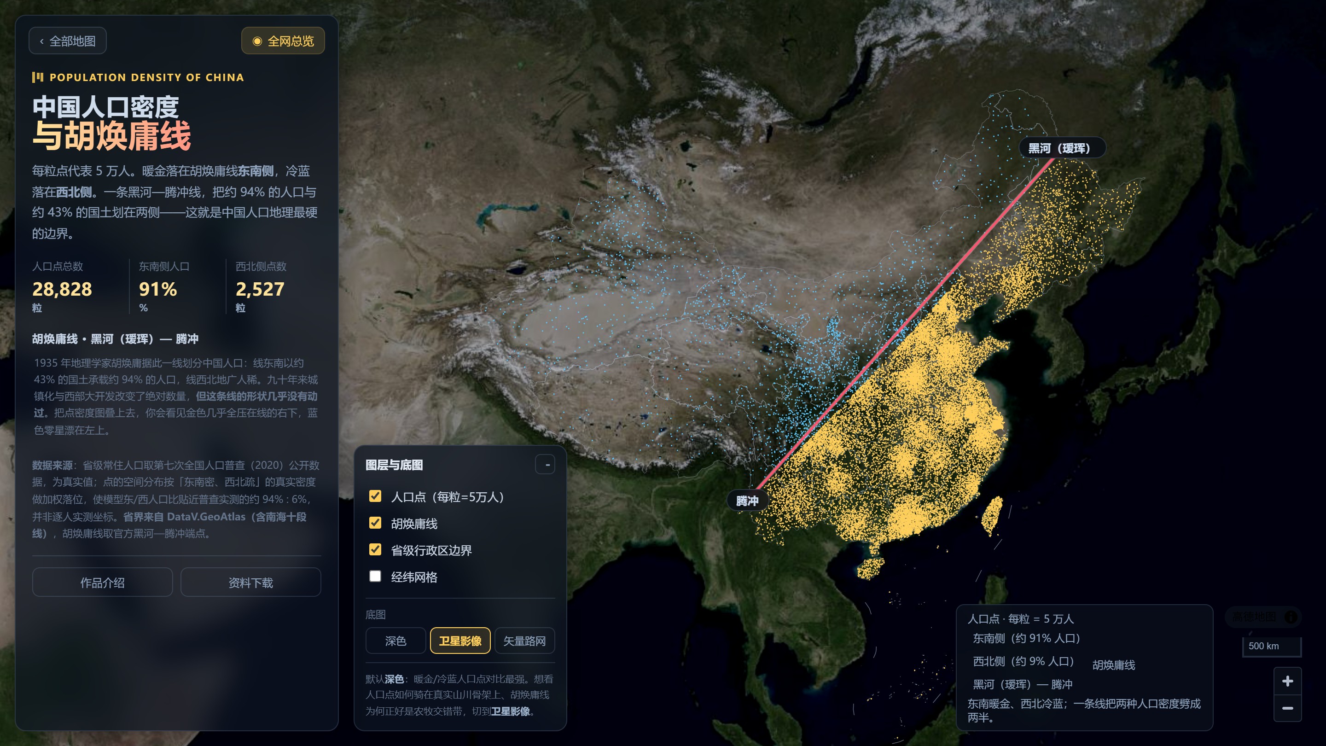Open the 全网总览 overview button

[x=283, y=41]
